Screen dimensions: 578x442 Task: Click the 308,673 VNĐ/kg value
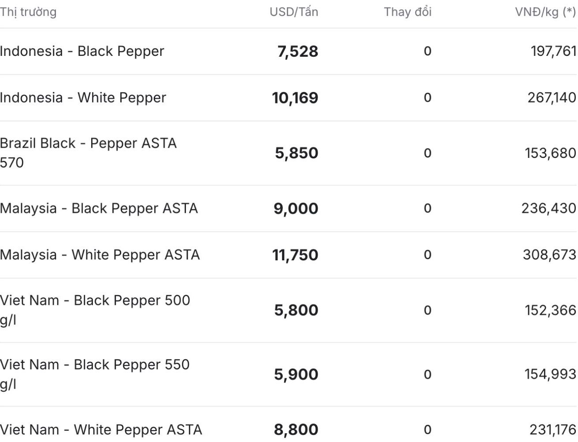(549, 255)
